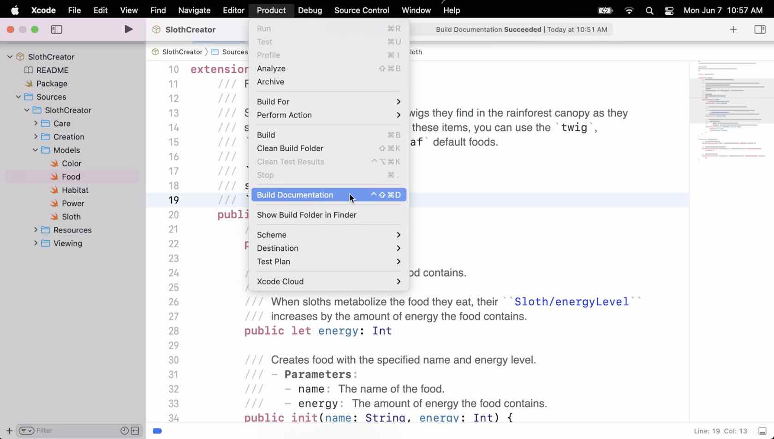Toggle source-control status filter icon

point(135,431)
